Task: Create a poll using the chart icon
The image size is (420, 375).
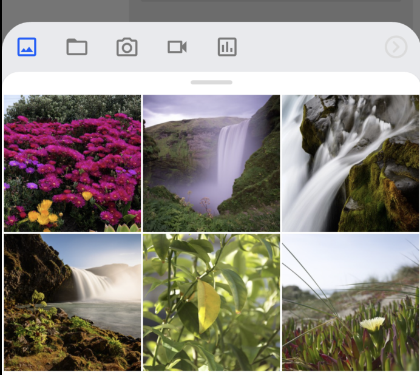Action: tap(227, 47)
